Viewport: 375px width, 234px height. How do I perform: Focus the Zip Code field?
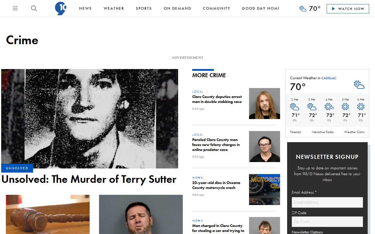327,222
